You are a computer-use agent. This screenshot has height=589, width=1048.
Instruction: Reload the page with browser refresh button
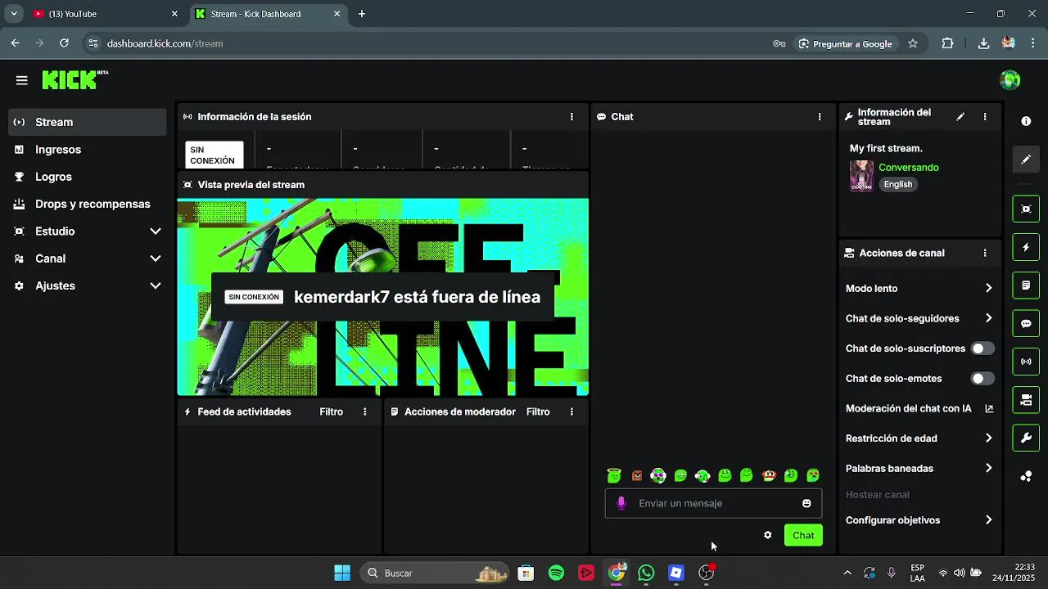(64, 43)
